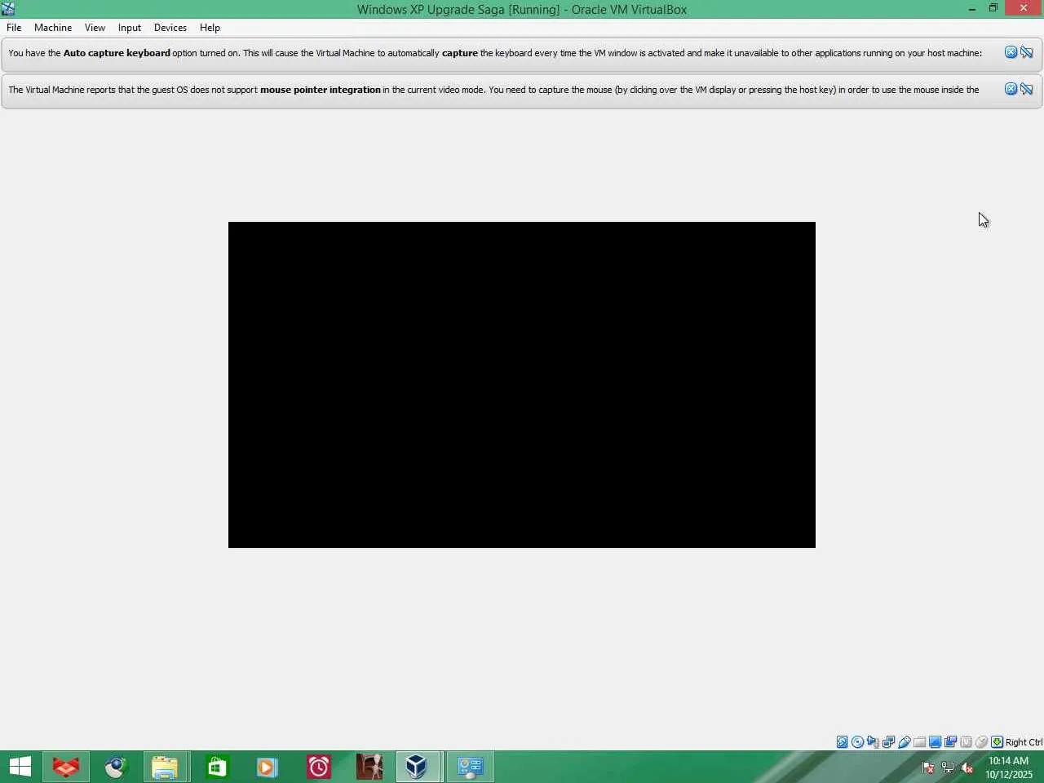Click the shared folders status icon
The width and height of the screenshot is (1044, 783).
tap(919, 742)
